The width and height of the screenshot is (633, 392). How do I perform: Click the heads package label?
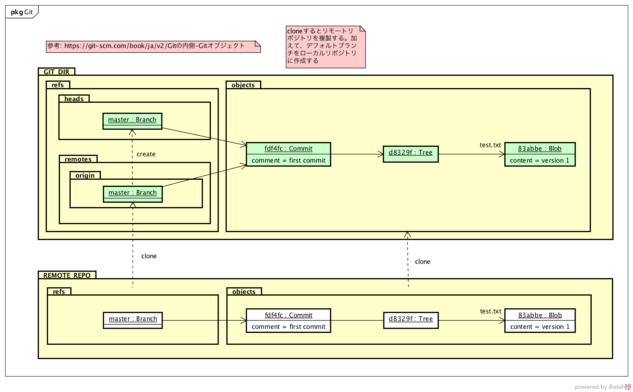click(x=74, y=99)
